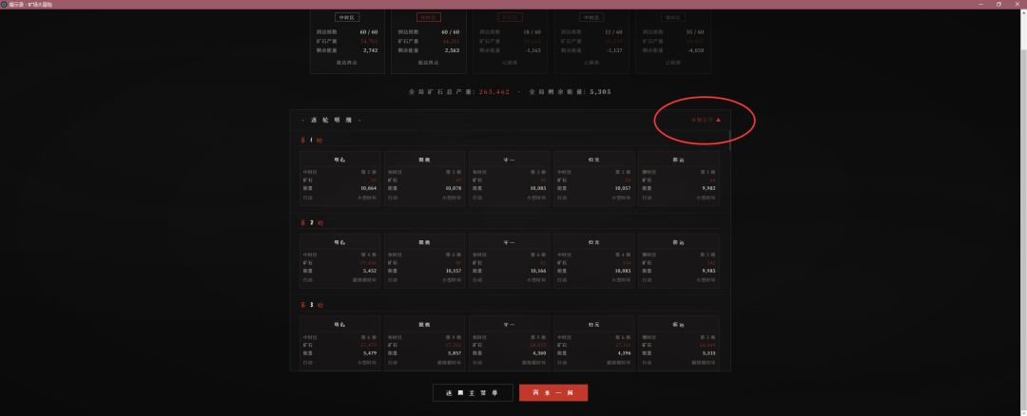Select remaining energy 2,563
Screen dimensions: 1027x416
[452, 49]
